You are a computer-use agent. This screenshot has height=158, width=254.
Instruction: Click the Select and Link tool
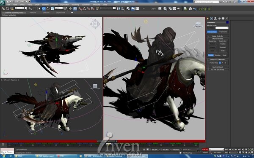3,8
